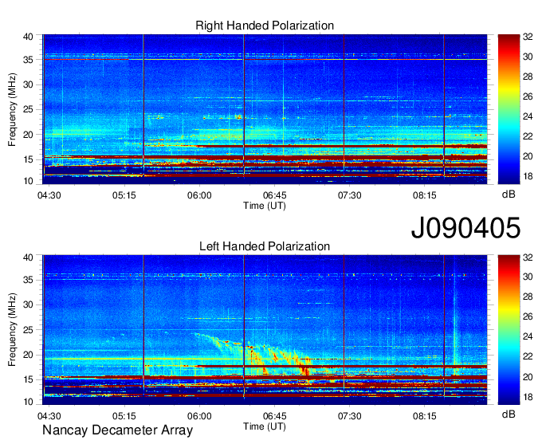Click the 20 MHz tick of Left Handed plot

pos(28,355)
